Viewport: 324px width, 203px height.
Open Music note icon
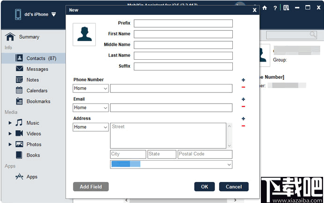click(19, 123)
